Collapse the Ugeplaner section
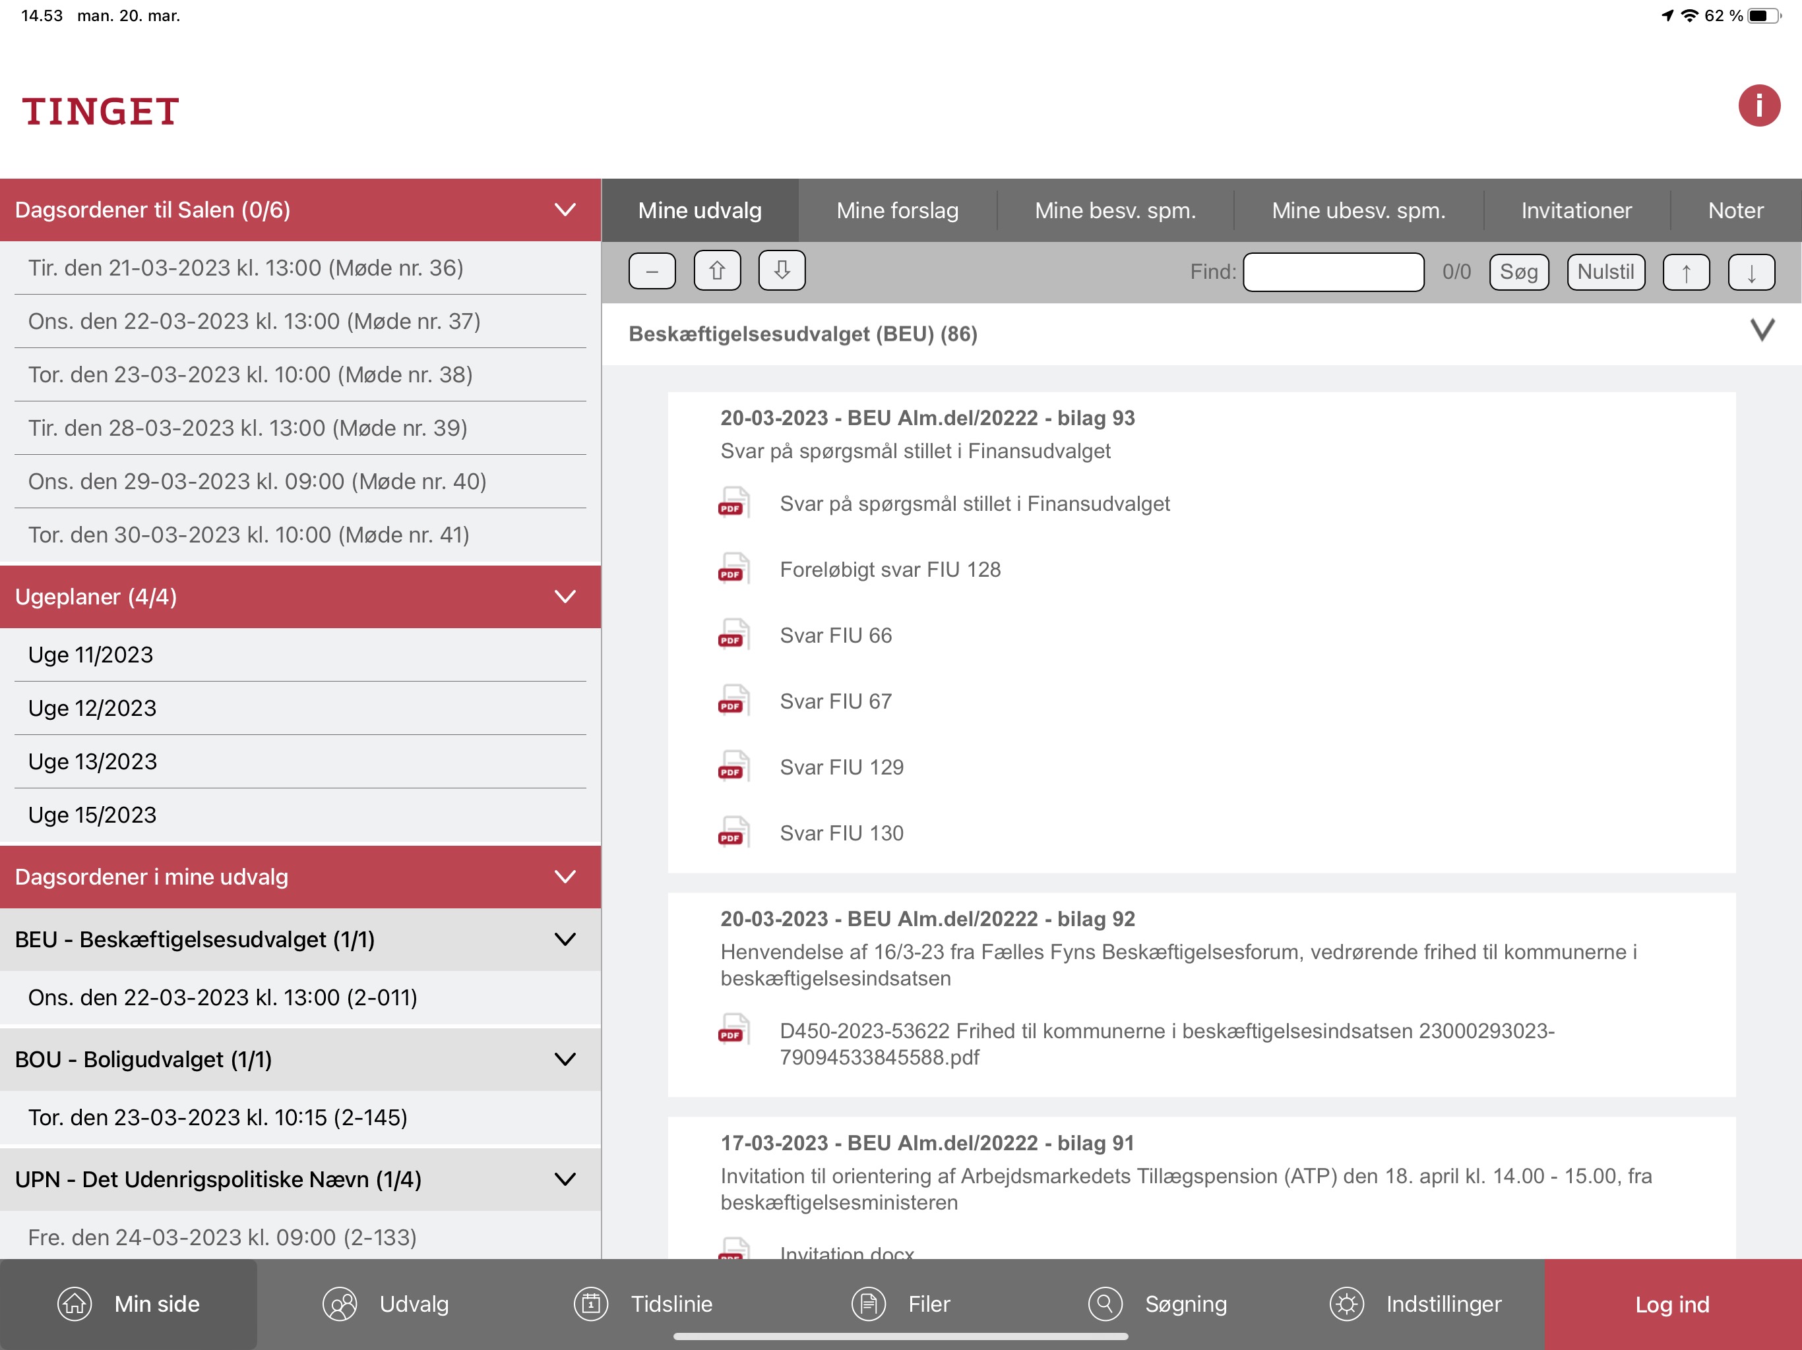This screenshot has height=1350, width=1802. (x=565, y=597)
